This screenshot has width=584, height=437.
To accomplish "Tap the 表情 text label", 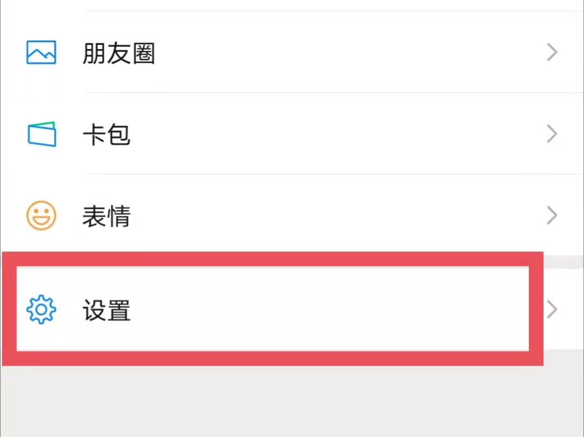I will [x=106, y=216].
